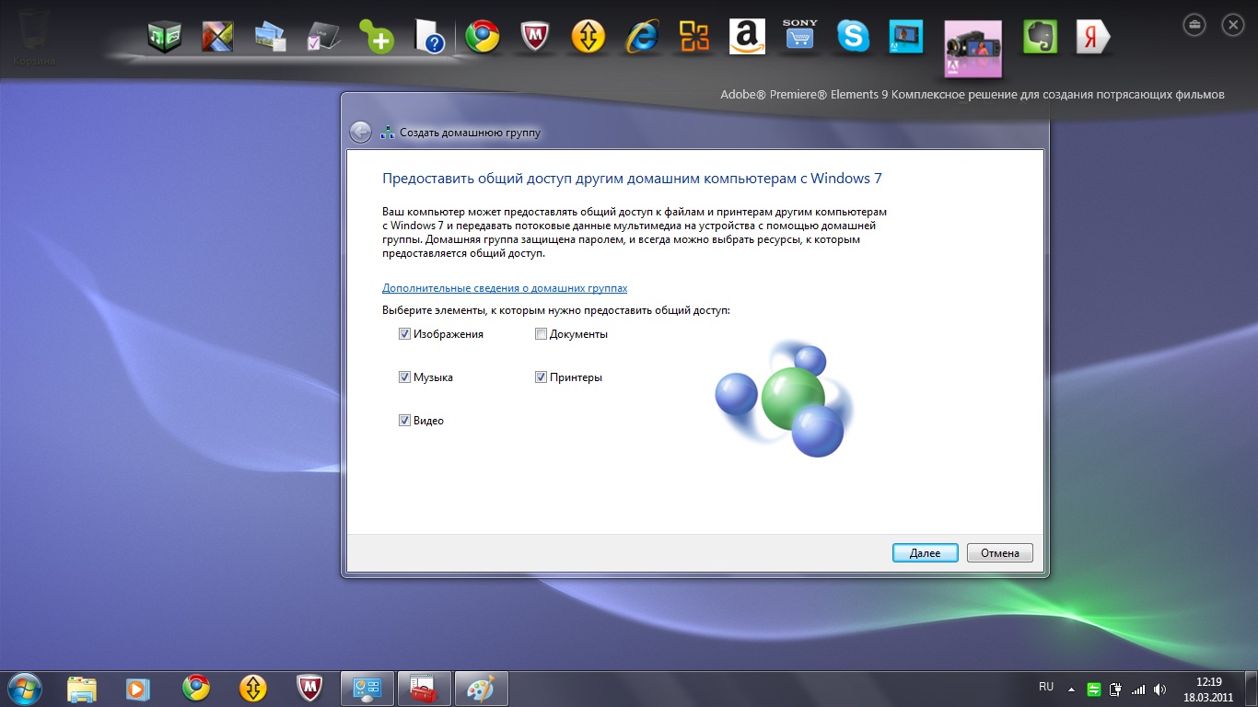Image resolution: width=1258 pixels, height=707 pixels.
Task: Uncheck the Музыка checkbox
Action: [404, 377]
